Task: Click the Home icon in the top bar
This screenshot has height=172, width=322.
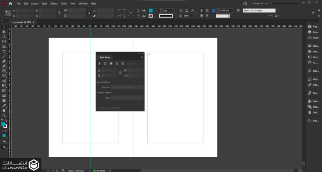Action: pos(10,3)
